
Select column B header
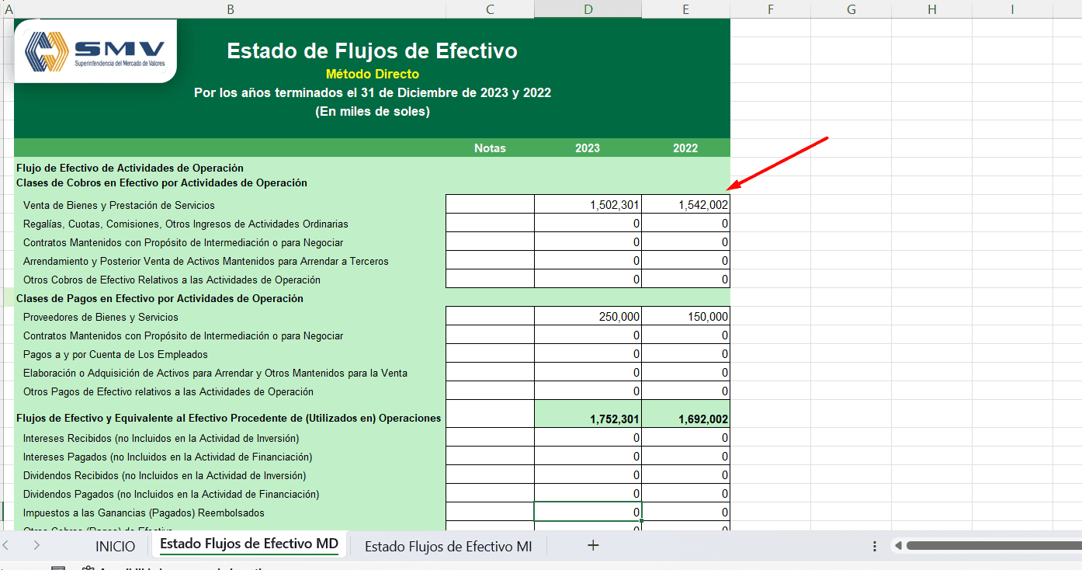(231, 9)
